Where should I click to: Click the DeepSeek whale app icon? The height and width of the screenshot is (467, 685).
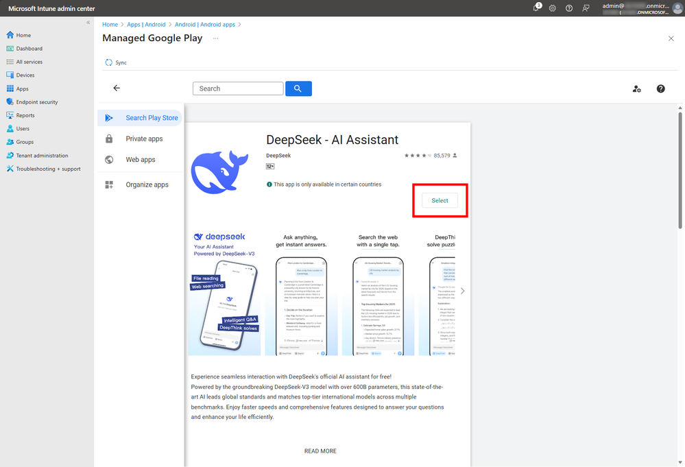tap(219, 172)
